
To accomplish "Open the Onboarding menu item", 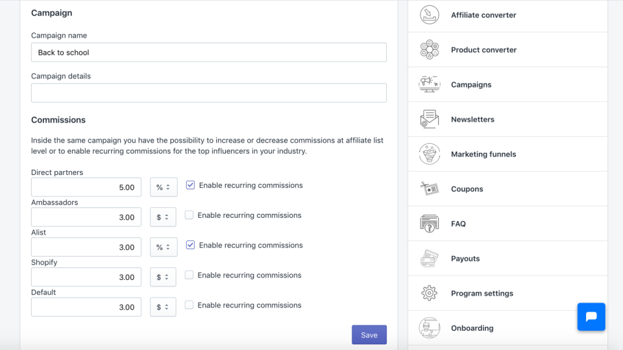I will (472, 328).
